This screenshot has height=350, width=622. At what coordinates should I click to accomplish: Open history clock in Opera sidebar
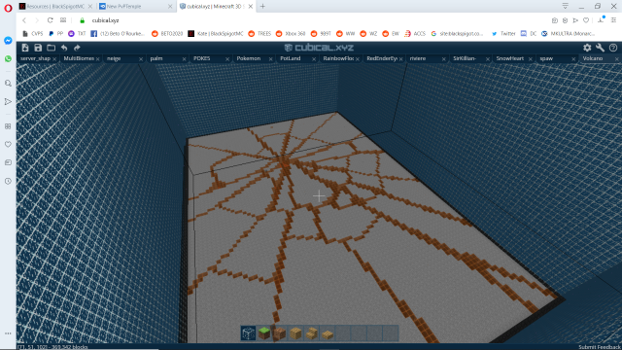pyautogui.click(x=8, y=181)
